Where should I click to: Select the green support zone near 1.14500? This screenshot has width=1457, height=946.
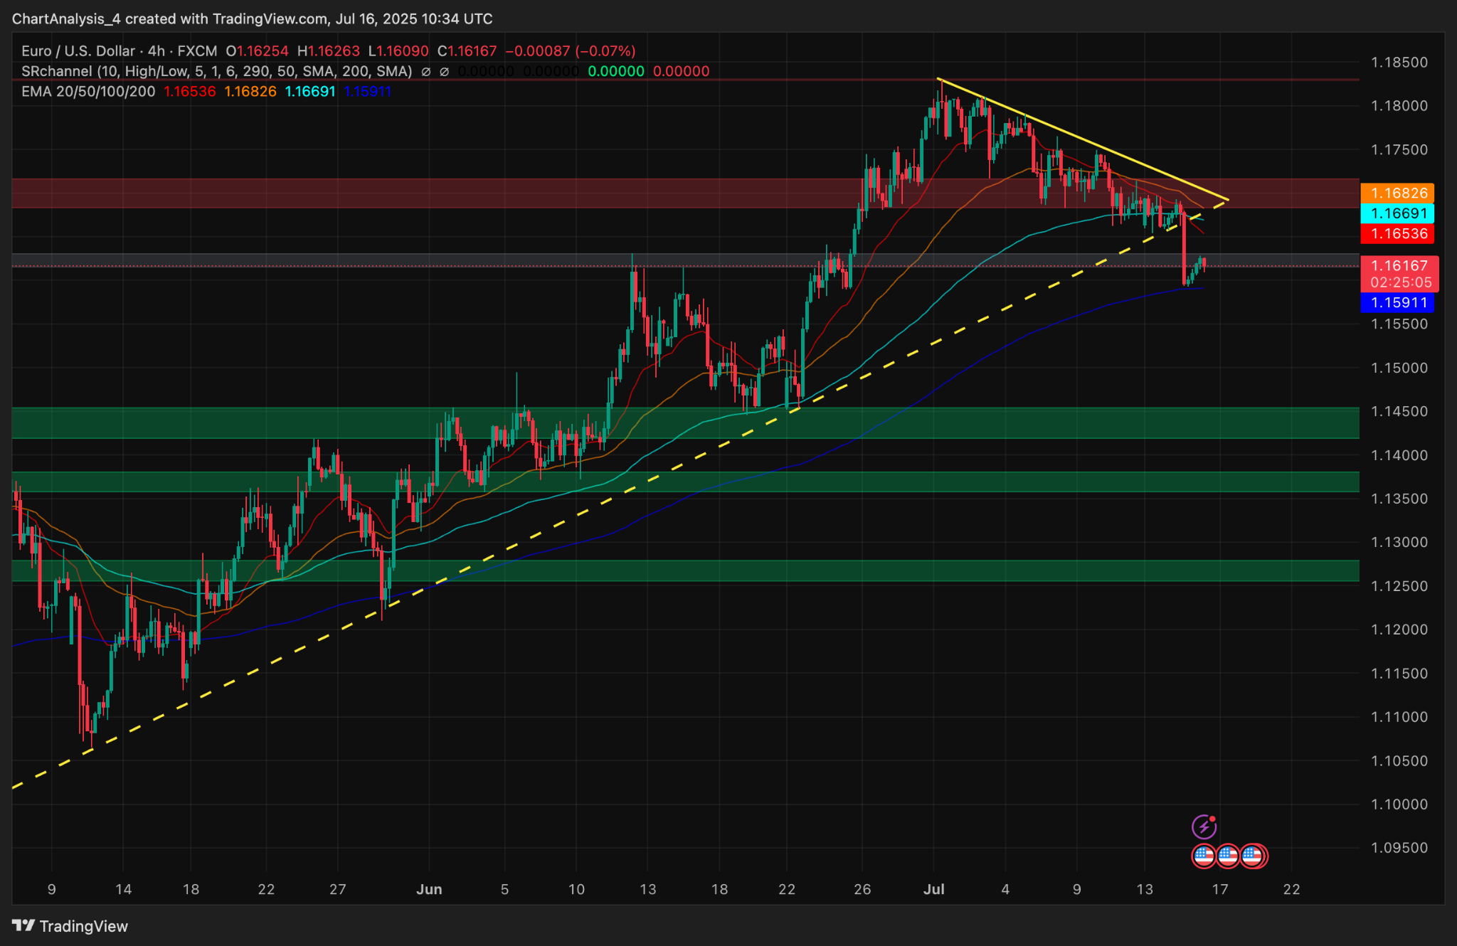[x=686, y=422]
